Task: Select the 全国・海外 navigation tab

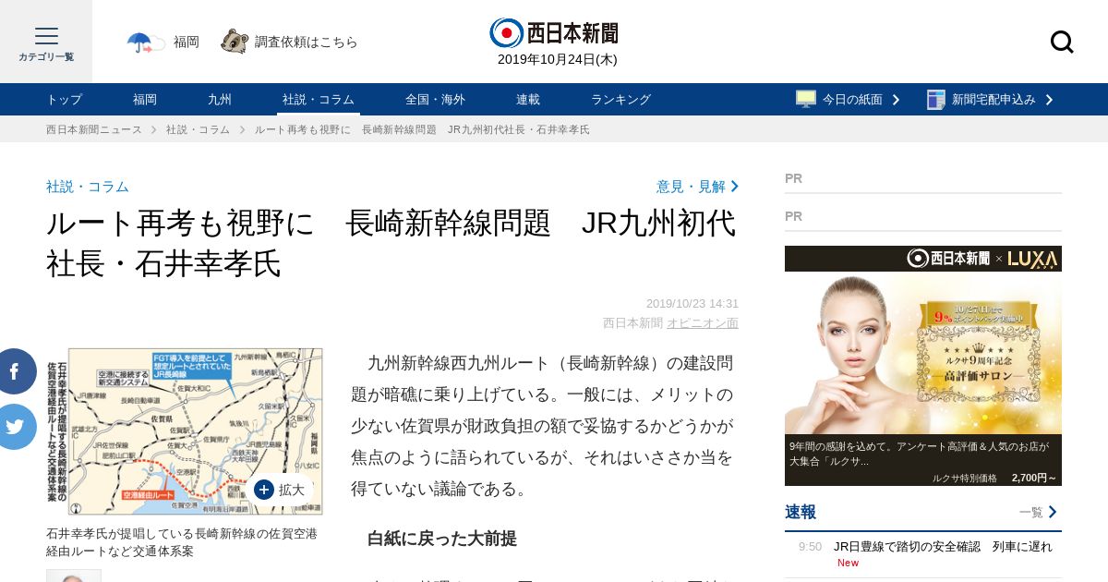Action: pyautogui.click(x=436, y=99)
